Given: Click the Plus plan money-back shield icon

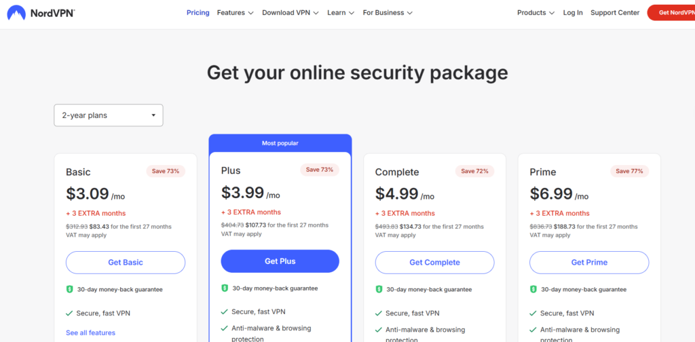Looking at the screenshot, I should pyautogui.click(x=225, y=288).
